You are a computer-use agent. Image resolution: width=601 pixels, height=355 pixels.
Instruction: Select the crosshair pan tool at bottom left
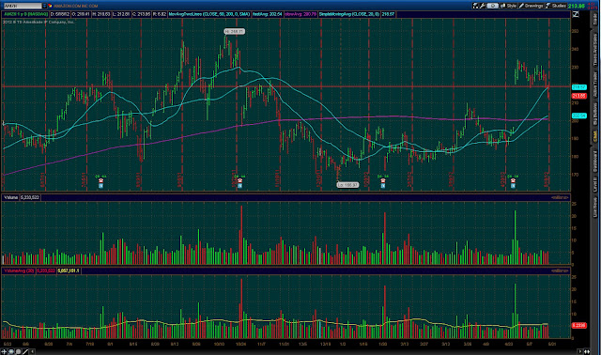coord(4,351)
